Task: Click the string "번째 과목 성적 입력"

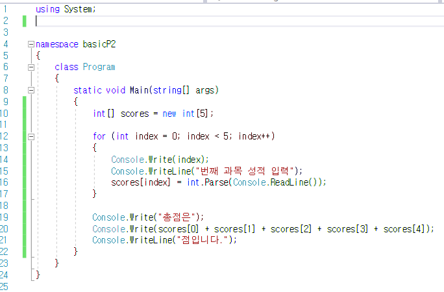Action: tap(244, 171)
